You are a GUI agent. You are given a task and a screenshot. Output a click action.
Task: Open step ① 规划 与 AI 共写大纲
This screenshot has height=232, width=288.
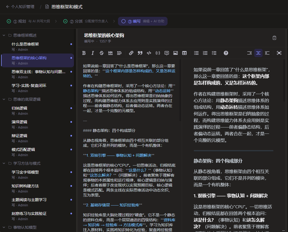[x=28, y=21]
